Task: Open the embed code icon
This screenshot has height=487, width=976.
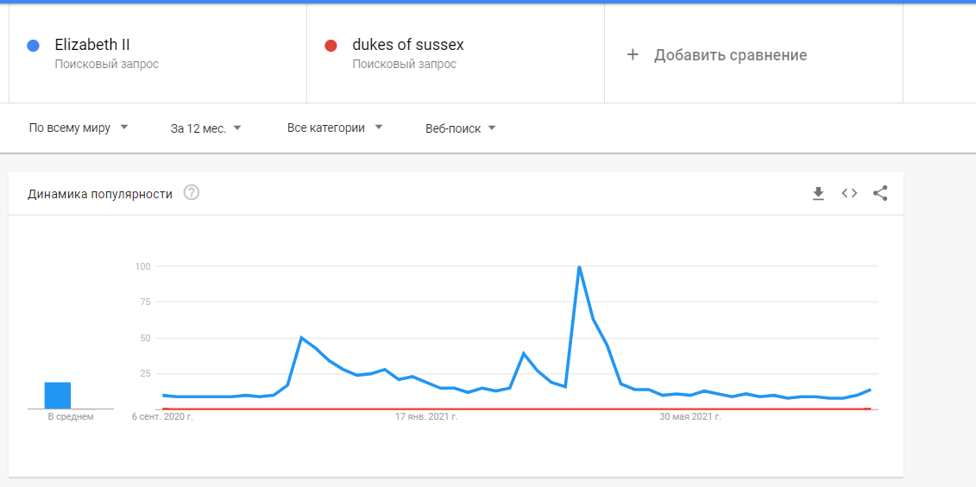Action: pyautogui.click(x=849, y=193)
